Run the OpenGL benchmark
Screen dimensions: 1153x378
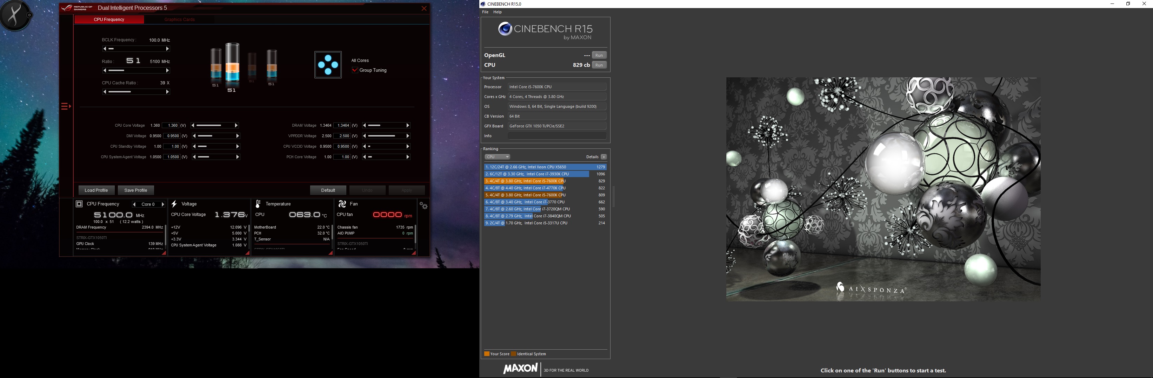click(599, 55)
